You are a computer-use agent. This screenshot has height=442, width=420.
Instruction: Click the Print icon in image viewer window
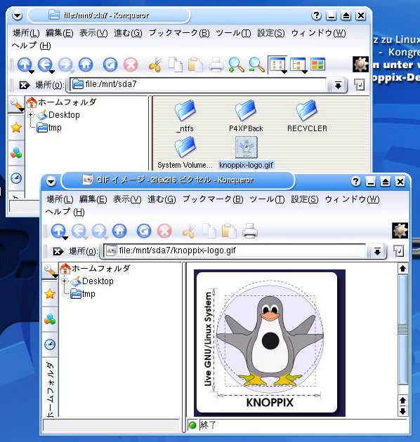point(249,231)
